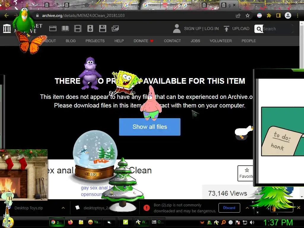Image resolution: width=304 pixels, height=228 pixels.
Task: Click the smiley Start button
Action: tap(8, 222)
